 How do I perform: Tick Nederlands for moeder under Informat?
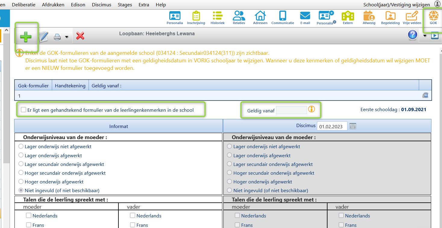tap(29, 216)
